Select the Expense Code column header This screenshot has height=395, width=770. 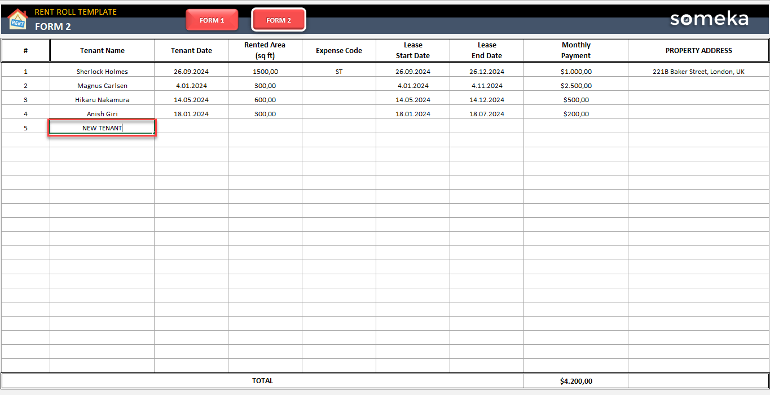tap(339, 50)
